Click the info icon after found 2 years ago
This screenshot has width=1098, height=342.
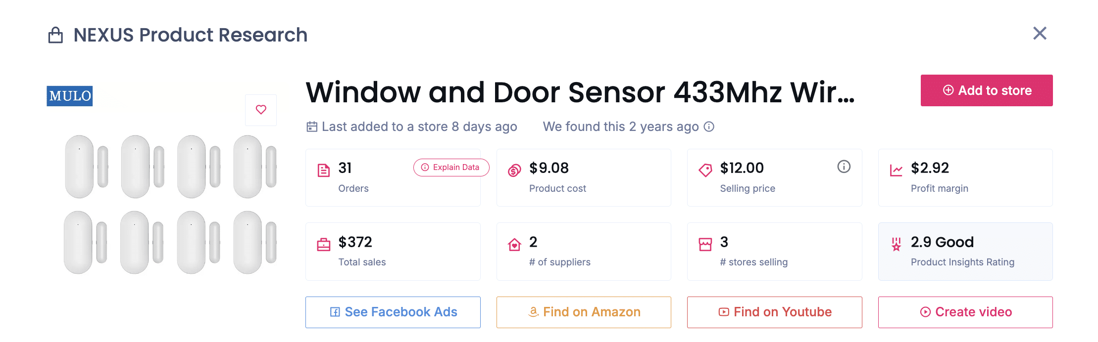point(710,127)
